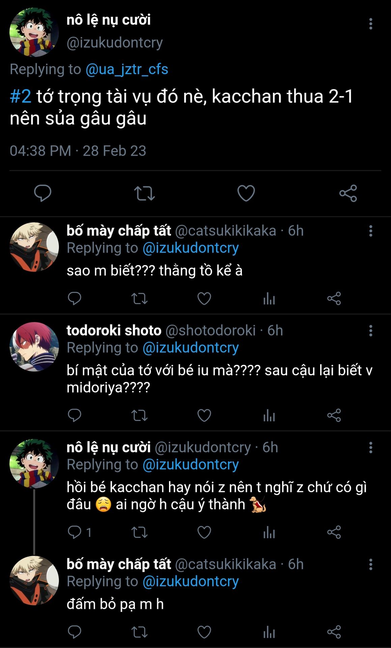Like todoroki shoto's reply
This screenshot has width=391, height=648.
(x=204, y=415)
